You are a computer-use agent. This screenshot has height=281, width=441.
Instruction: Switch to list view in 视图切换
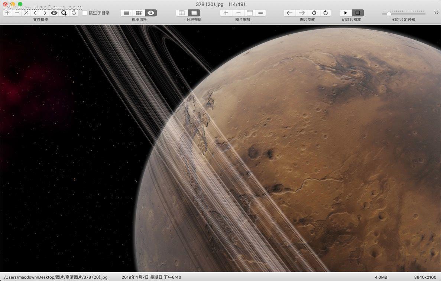127,13
